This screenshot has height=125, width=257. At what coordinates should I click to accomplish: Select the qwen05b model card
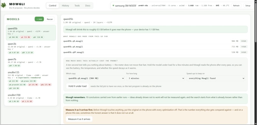click(x=31, y=32)
